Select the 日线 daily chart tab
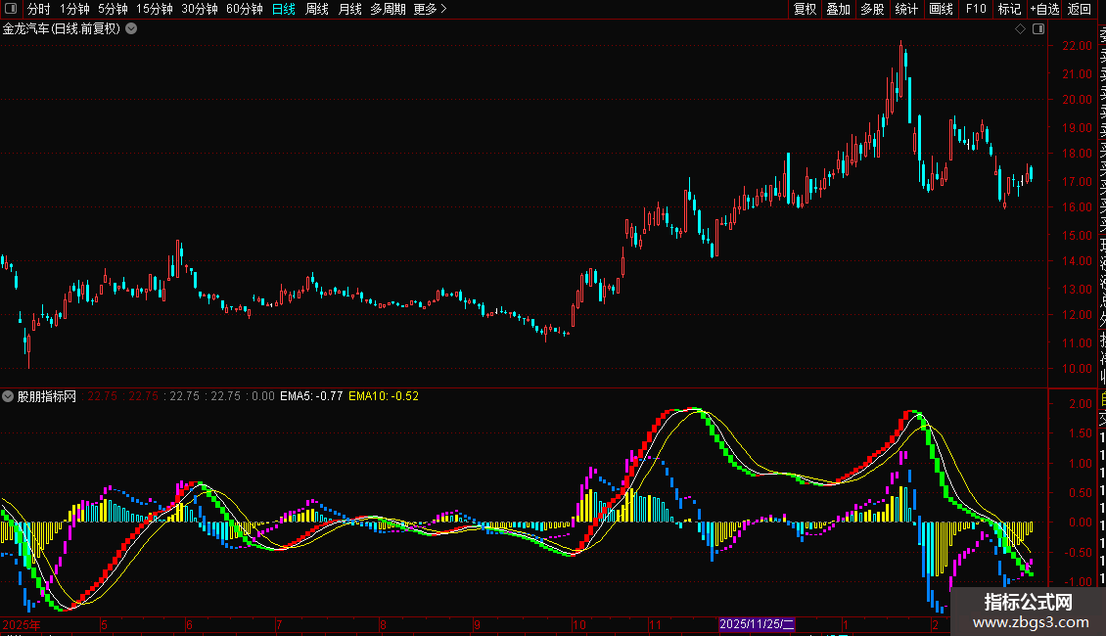Screen dimensions: 1106x636 pos(284,9)
